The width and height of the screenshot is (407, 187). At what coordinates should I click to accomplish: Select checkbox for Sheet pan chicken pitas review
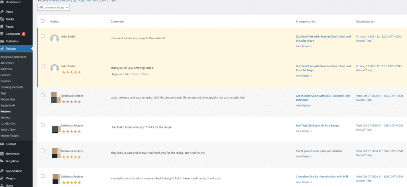coord(43,151)
